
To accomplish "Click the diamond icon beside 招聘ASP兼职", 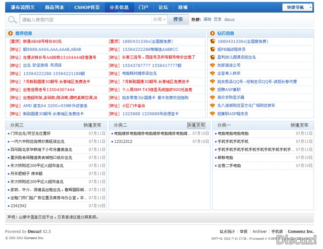I will pyautogui.click(x=213, y=90).
